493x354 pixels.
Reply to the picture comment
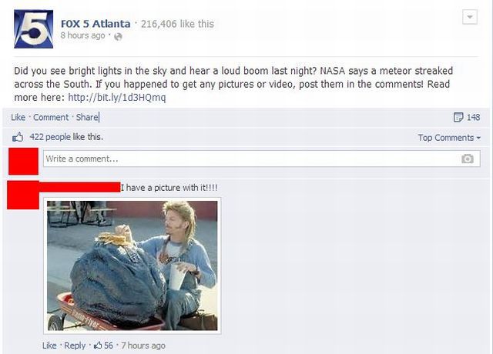click(x=75, y=346)
